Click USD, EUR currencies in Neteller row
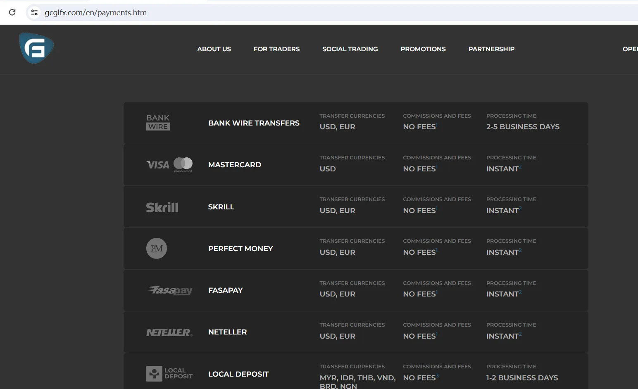The width and height of the screenshot is (638, 389). coord(337,336)
